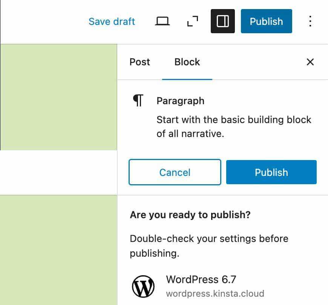Screen dimensions: 328x305
Task: Confirm with the panel Publish button
Action: point(271,173)
